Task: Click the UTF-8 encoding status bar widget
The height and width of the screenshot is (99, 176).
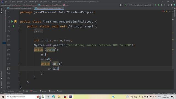Action: (164, 94)
